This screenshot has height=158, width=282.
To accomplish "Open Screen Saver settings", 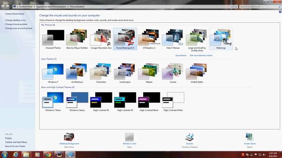I will [x=250, y=140].
